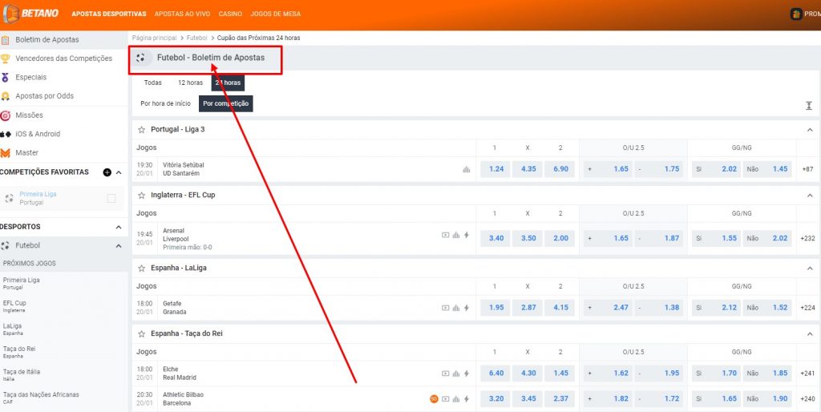Open EFL Cup Inglaterra in sidebar
Image resolution: width=821 pixels, height=412 pixels.
(14, 306)
